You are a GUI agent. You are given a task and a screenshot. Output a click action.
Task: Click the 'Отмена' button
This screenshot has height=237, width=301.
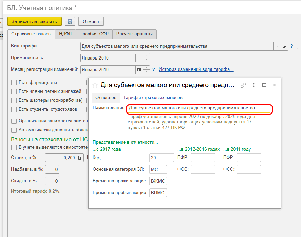(91, 21)
